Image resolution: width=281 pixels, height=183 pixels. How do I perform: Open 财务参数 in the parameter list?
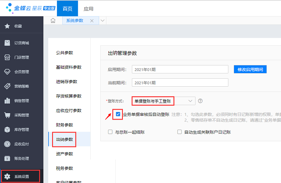point(65,125)
